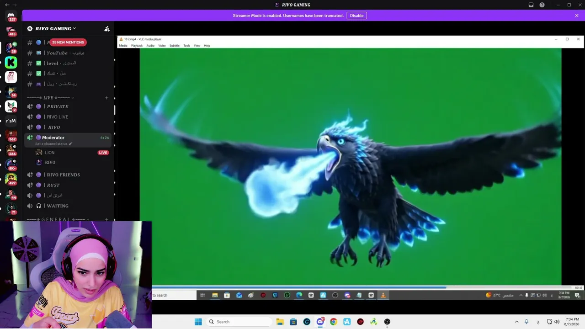Click the edit channel status pencil icon
The width and height of the screenshot is (585, 329).
[70, 144]
